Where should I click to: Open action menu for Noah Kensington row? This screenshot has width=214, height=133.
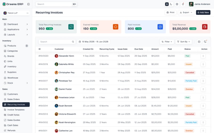pyautogui.click(x=203, y=123)
